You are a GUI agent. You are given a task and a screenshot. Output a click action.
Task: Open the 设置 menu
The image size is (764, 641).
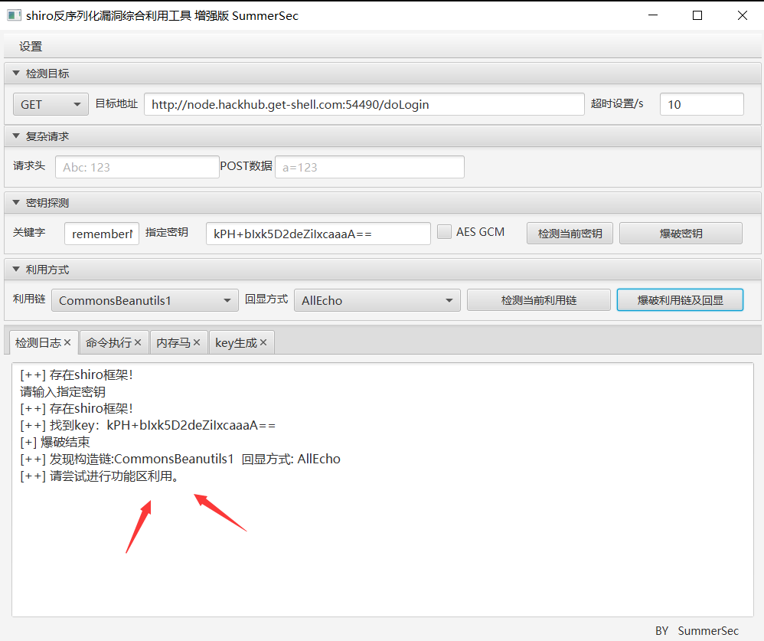29,46
